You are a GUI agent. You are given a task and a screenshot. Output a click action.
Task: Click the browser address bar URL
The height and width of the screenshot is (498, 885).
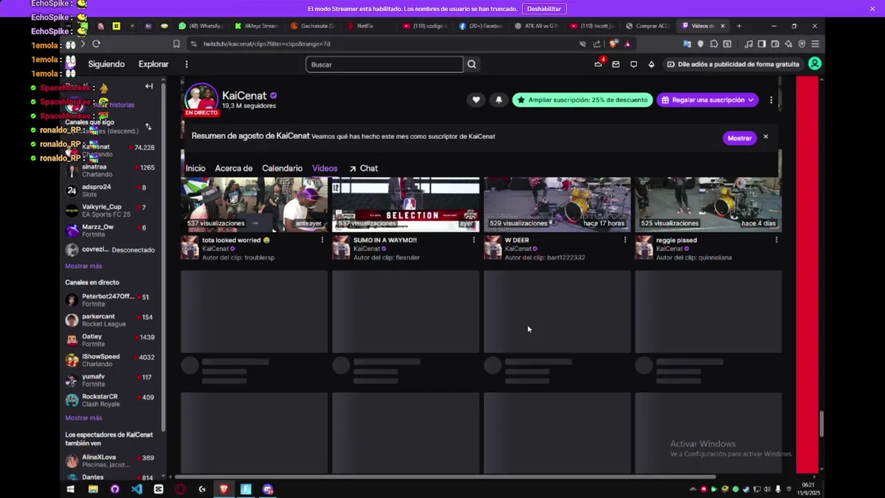(x=267, y=44)
